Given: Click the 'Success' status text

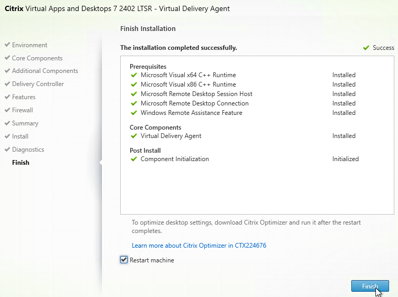Looking at the screenshot, I should [383, 48].
